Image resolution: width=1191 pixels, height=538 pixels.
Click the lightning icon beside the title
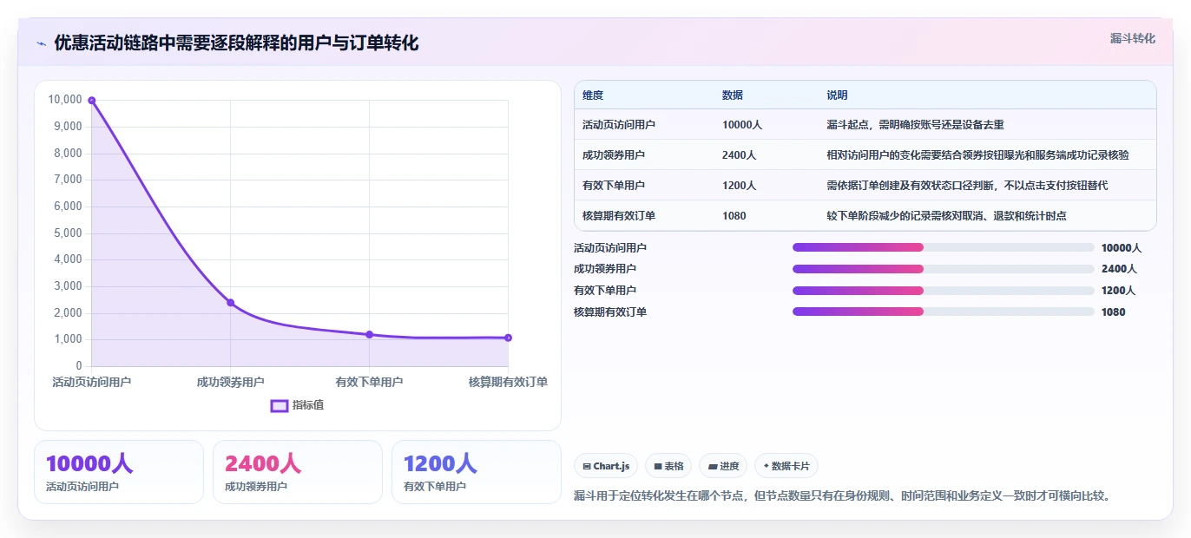[41, 43]
